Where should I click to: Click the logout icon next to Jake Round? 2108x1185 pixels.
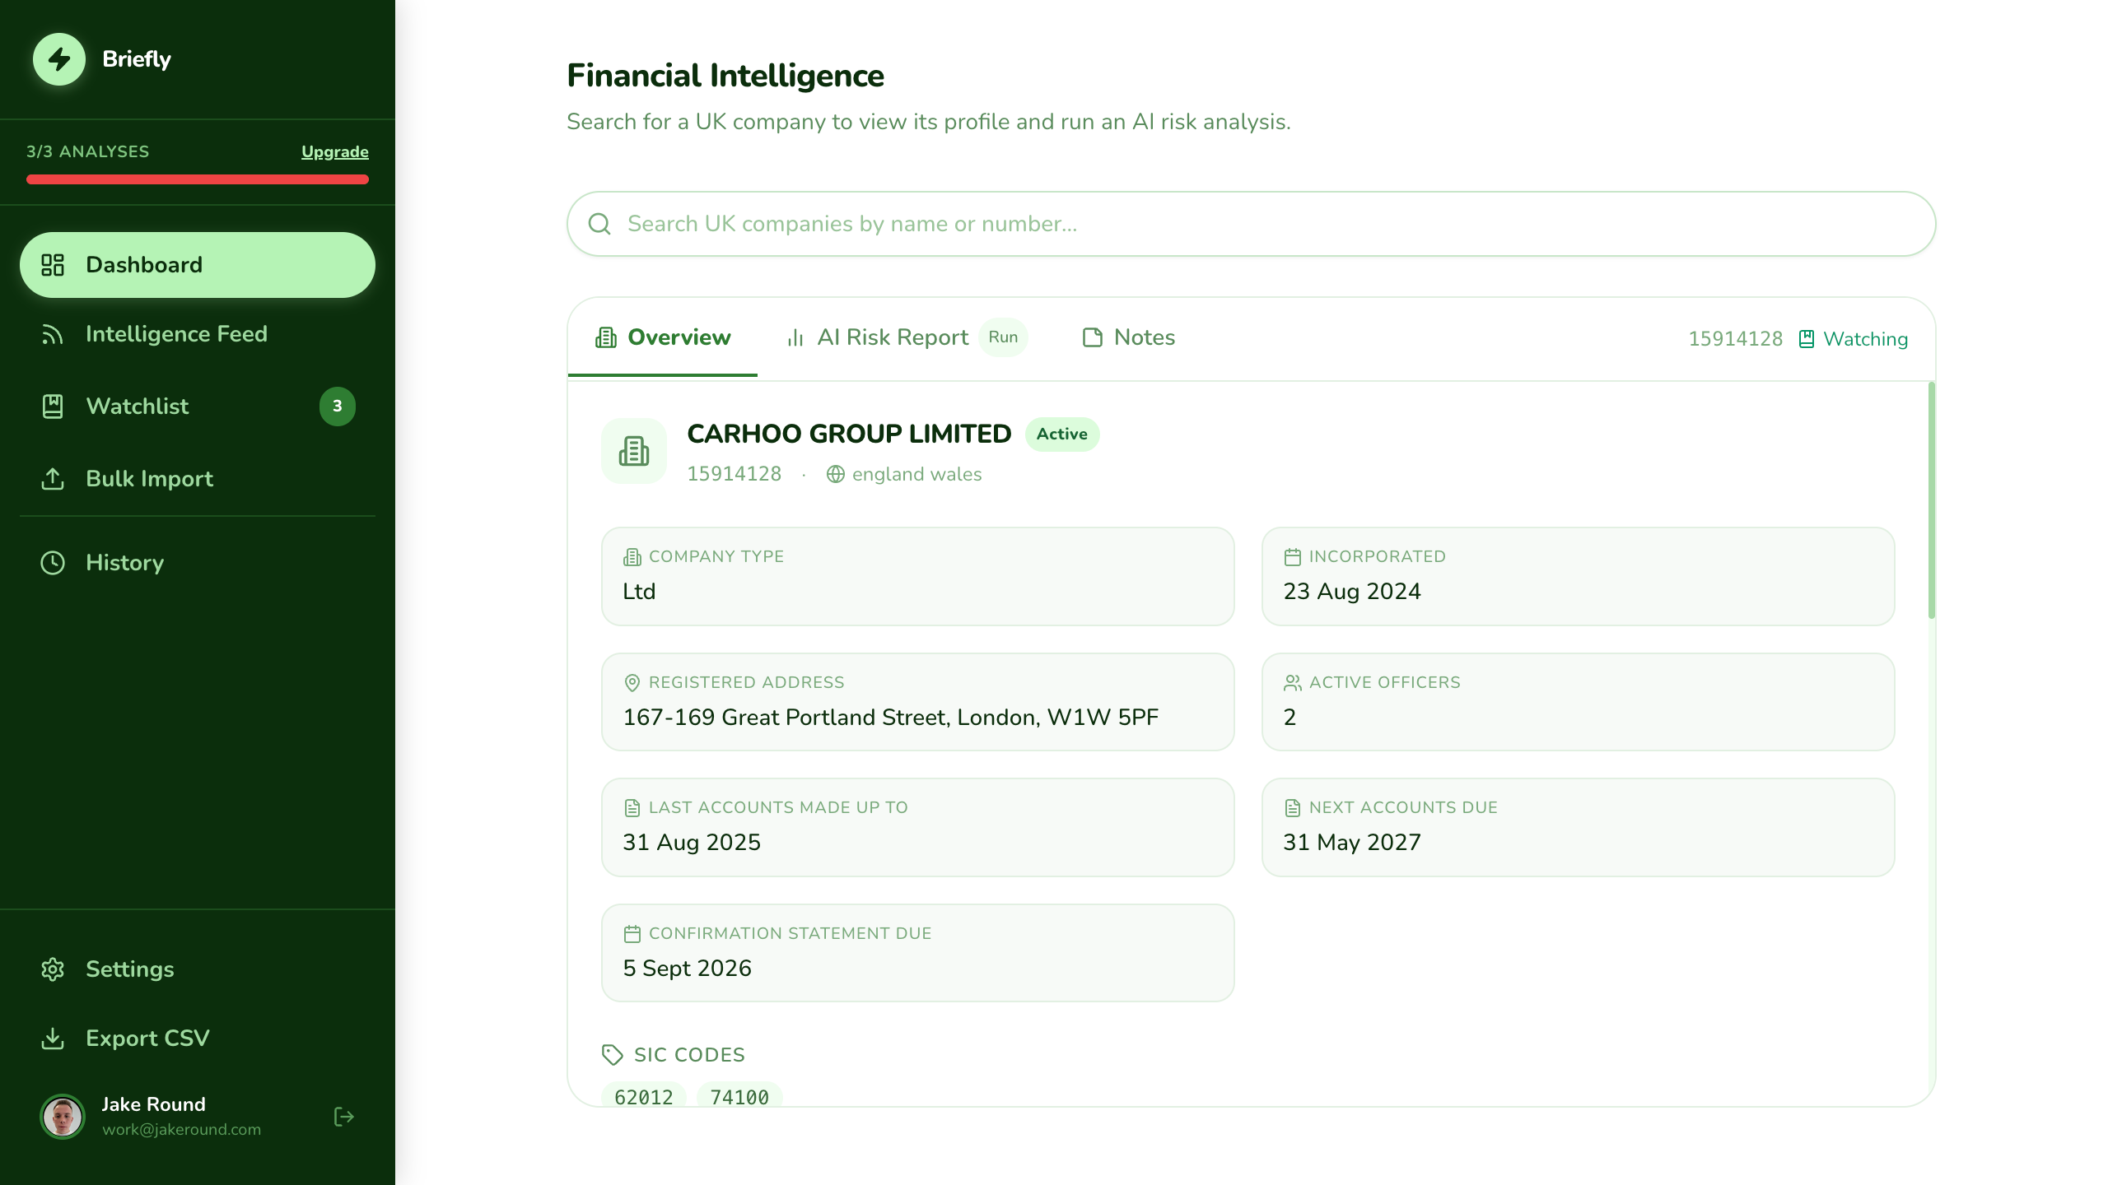tap(343, 1116)
